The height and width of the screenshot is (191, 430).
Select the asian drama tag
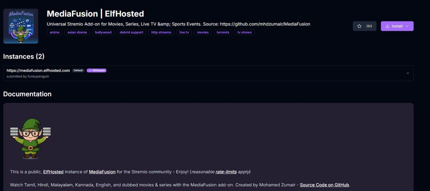77,32
